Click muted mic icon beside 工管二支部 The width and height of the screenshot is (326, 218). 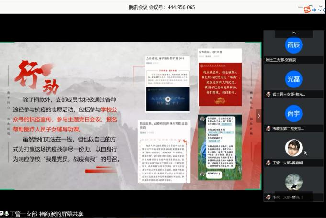269,163
